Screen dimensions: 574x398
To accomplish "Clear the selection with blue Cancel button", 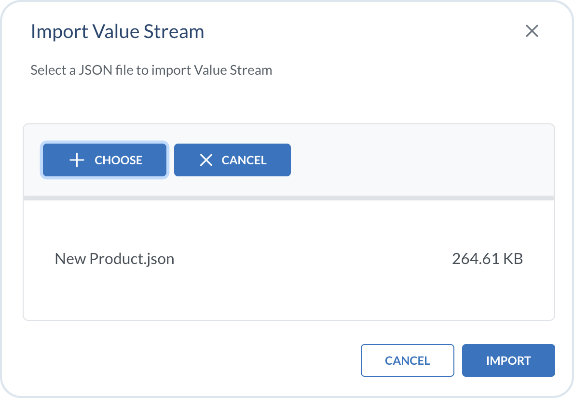I will tap(232, 160).
